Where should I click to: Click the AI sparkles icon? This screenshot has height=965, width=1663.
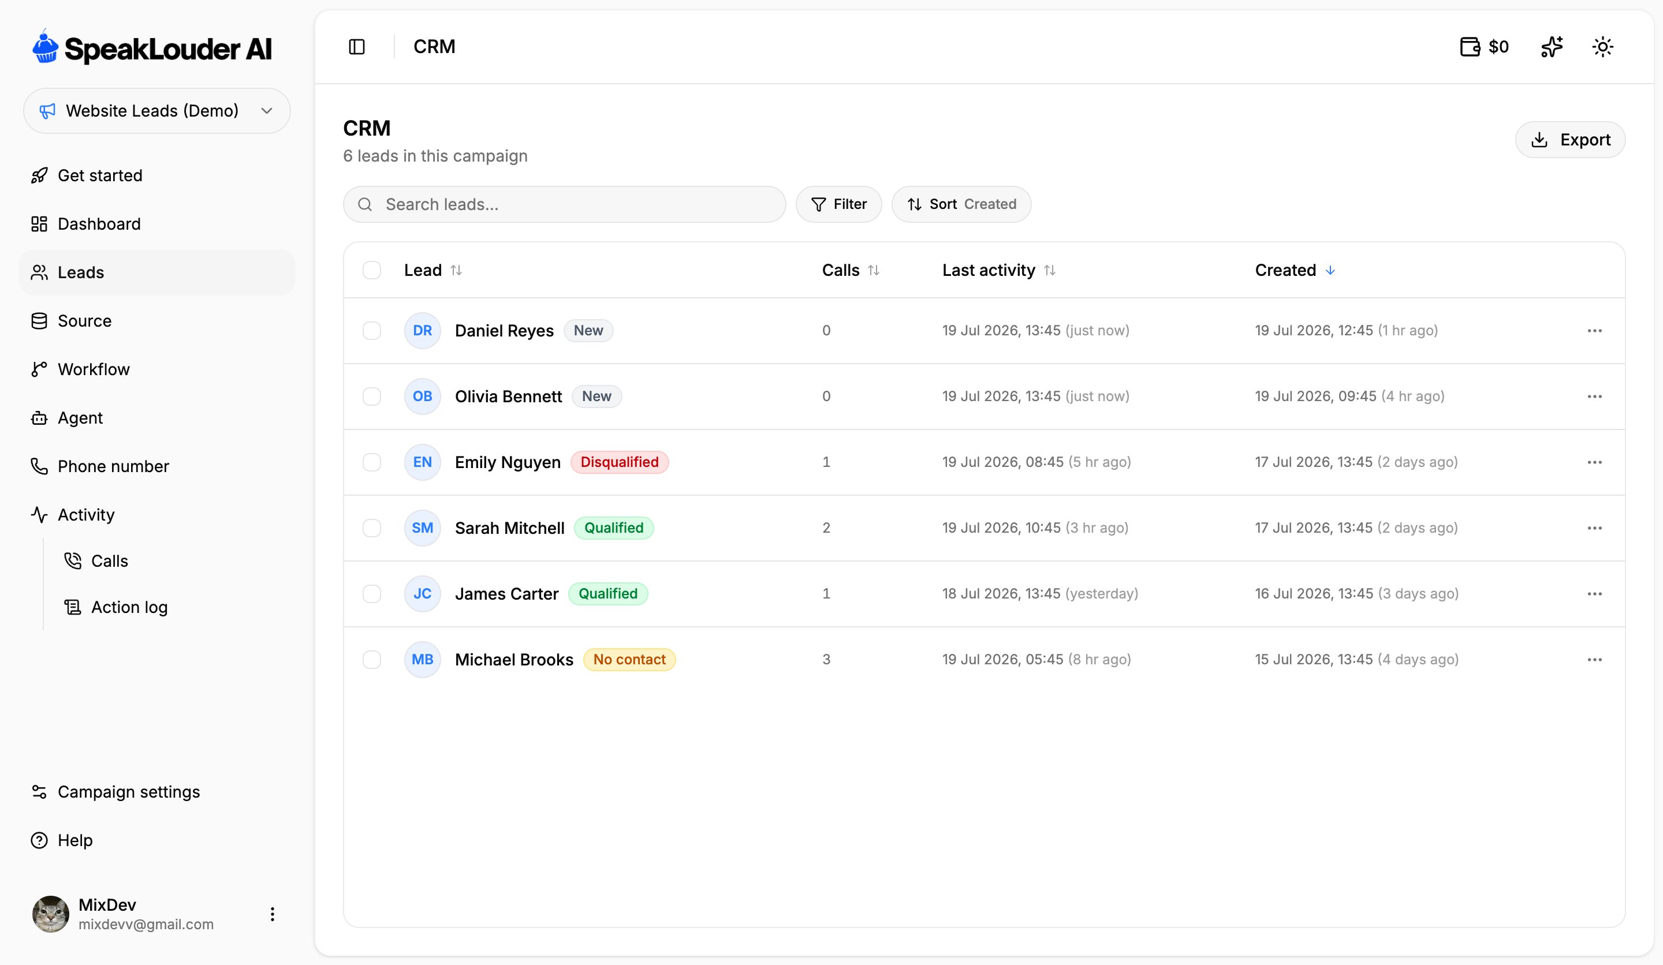[1552, 47]
